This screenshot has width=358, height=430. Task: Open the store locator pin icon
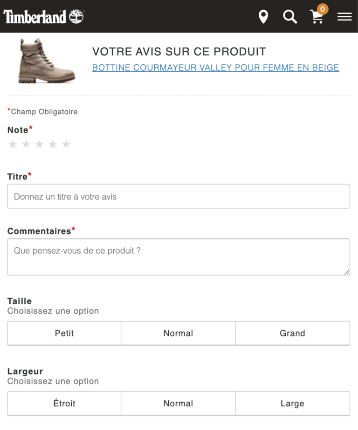[x=263, y=17]
